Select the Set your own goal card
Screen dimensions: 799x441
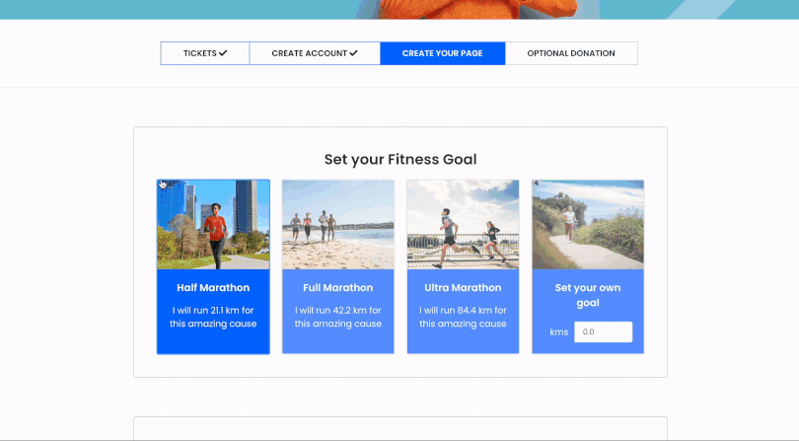point(588,266)
